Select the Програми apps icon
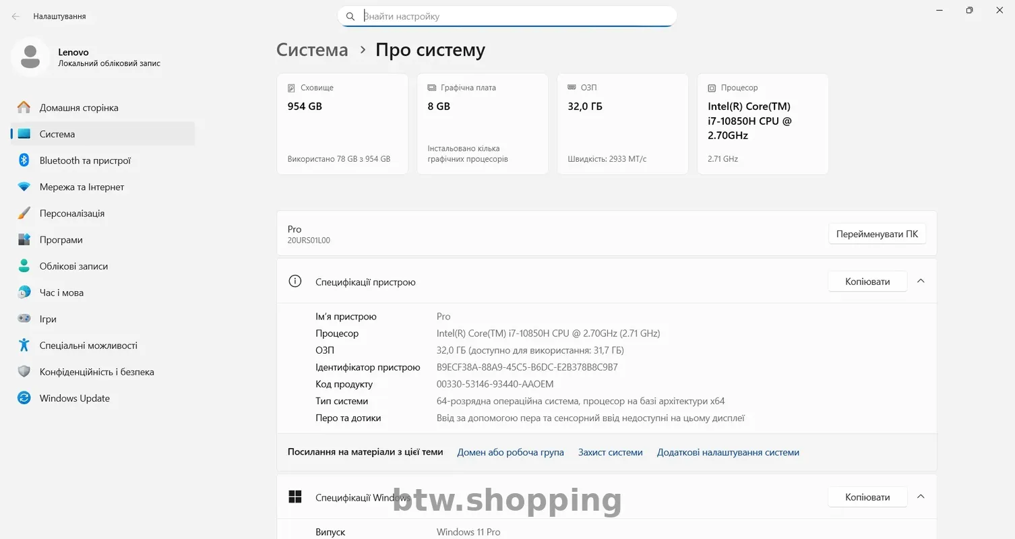Screen dimensions: 1015x539 click(x=24, y=240)
